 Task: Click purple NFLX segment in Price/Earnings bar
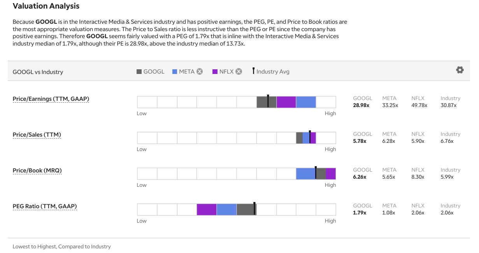[x=286, y=102]
